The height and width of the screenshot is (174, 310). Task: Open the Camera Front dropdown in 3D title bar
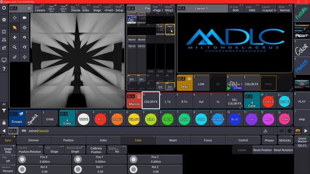pos(108,9)
